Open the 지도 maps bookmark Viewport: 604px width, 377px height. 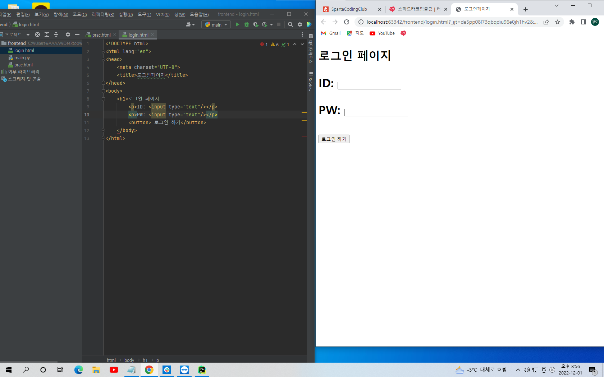(x=355, y=33)
